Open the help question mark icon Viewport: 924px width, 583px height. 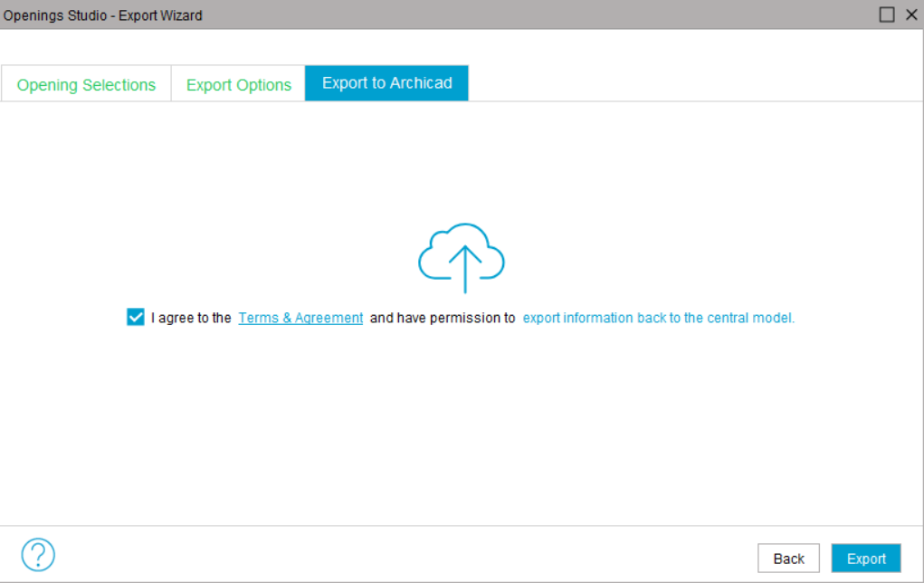(38, 555)
